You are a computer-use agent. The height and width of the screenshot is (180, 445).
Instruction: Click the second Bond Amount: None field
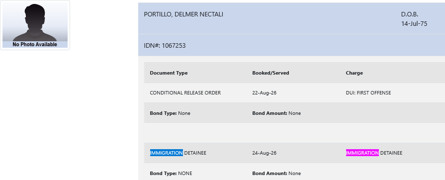click(x=276, y=174)
